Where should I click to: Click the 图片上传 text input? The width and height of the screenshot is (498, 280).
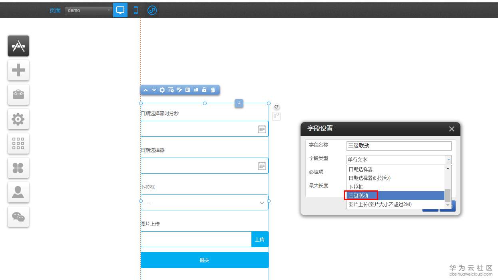pyautogui.click(x=196, y=239)
